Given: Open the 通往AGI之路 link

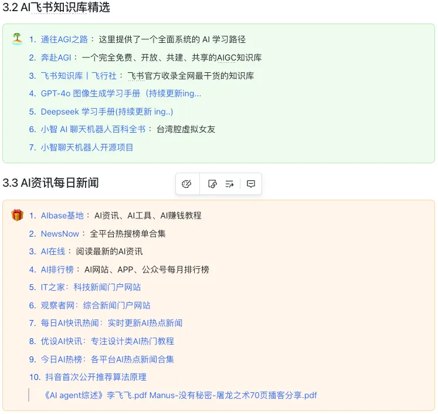Looking at the screenshot, I should (64, 39).
